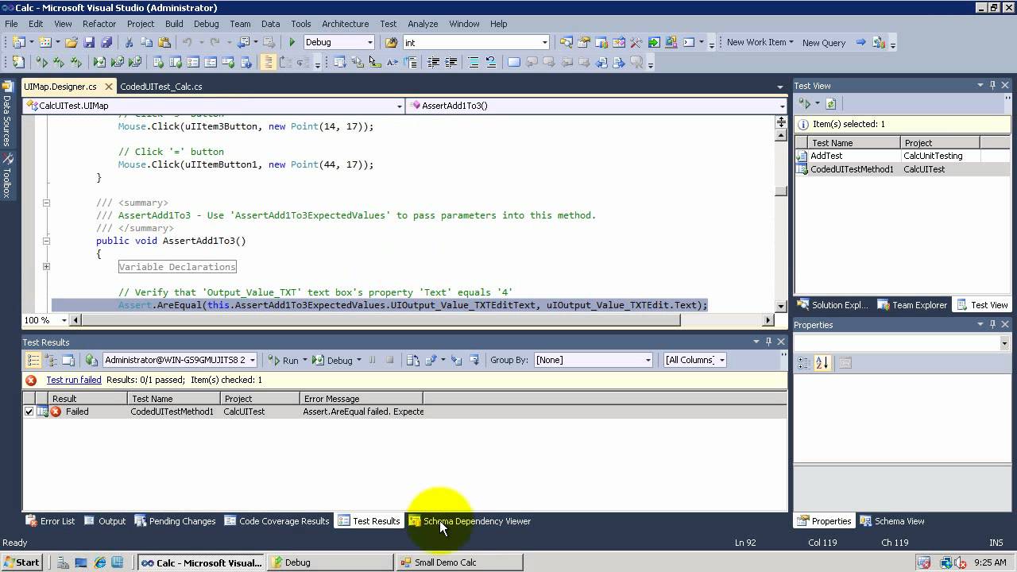
Task: Open the Data Sources side tab
Action: tap(7, 114)
